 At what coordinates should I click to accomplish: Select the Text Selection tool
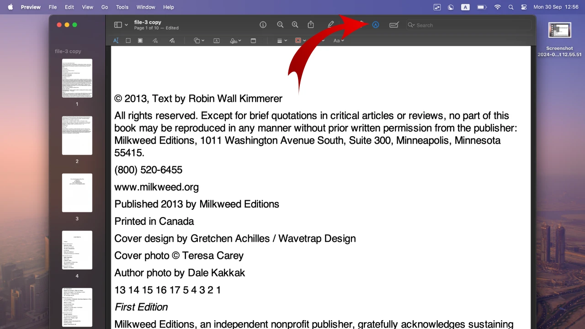116,40
